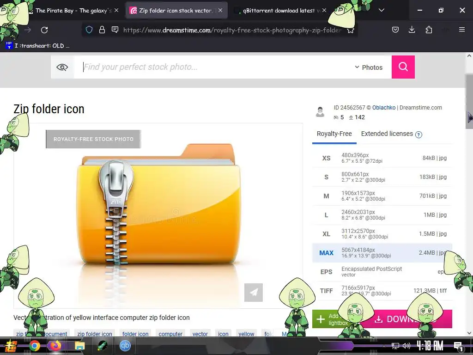
Task: Click the forward navigation arrow
Action: click(28, 30)
